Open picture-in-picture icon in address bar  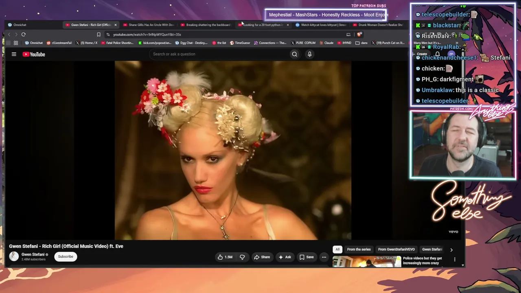point(348,35)
